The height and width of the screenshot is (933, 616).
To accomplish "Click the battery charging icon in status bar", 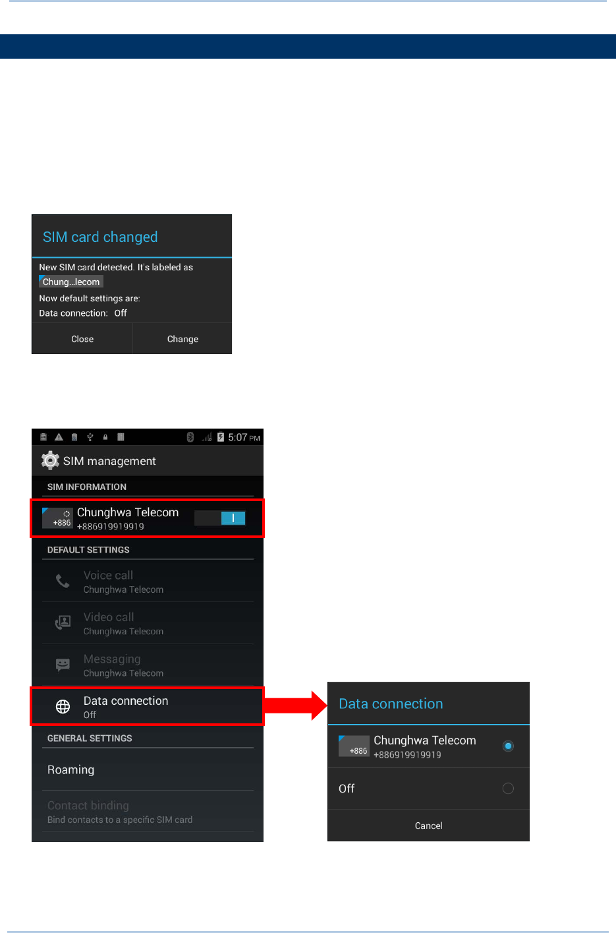I will pyautogui.click(x=221, y=437).
